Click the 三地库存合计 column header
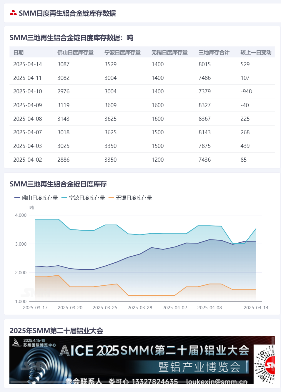The height and width of the screenshot is (392, 281). pyautogui.click(x=214, y=52)
